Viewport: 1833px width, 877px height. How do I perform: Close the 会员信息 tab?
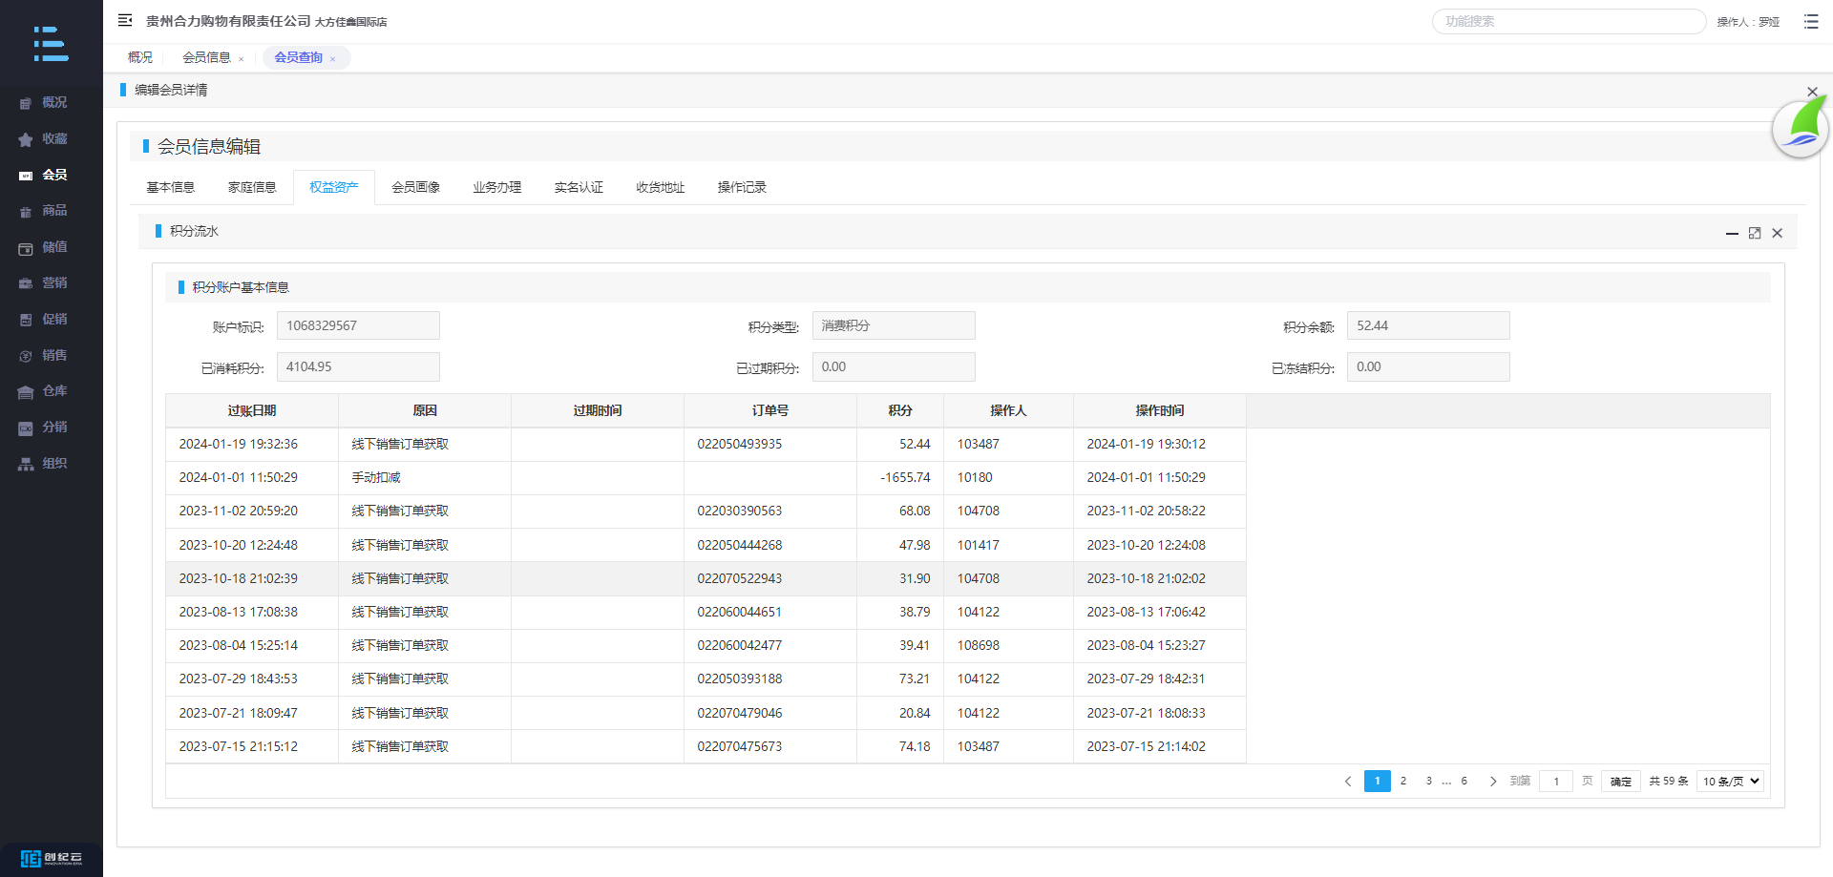(x=242, y=59)
